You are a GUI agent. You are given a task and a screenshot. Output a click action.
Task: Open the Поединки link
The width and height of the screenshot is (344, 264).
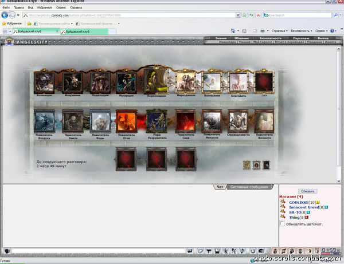(x=314, y=42)
